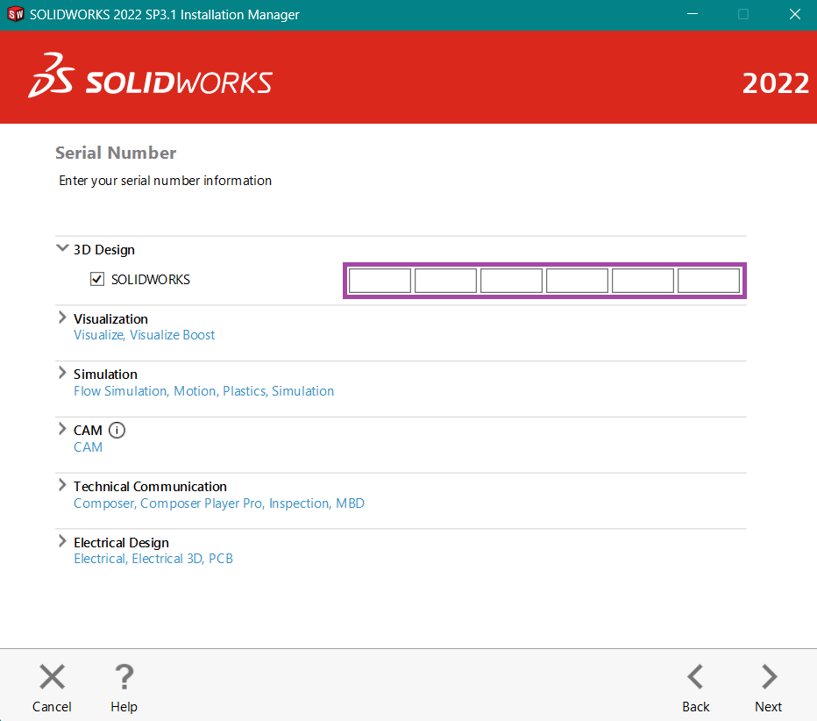The image size is (817, 721).
Task: Close the Installation Manager window
Action: 794,14
